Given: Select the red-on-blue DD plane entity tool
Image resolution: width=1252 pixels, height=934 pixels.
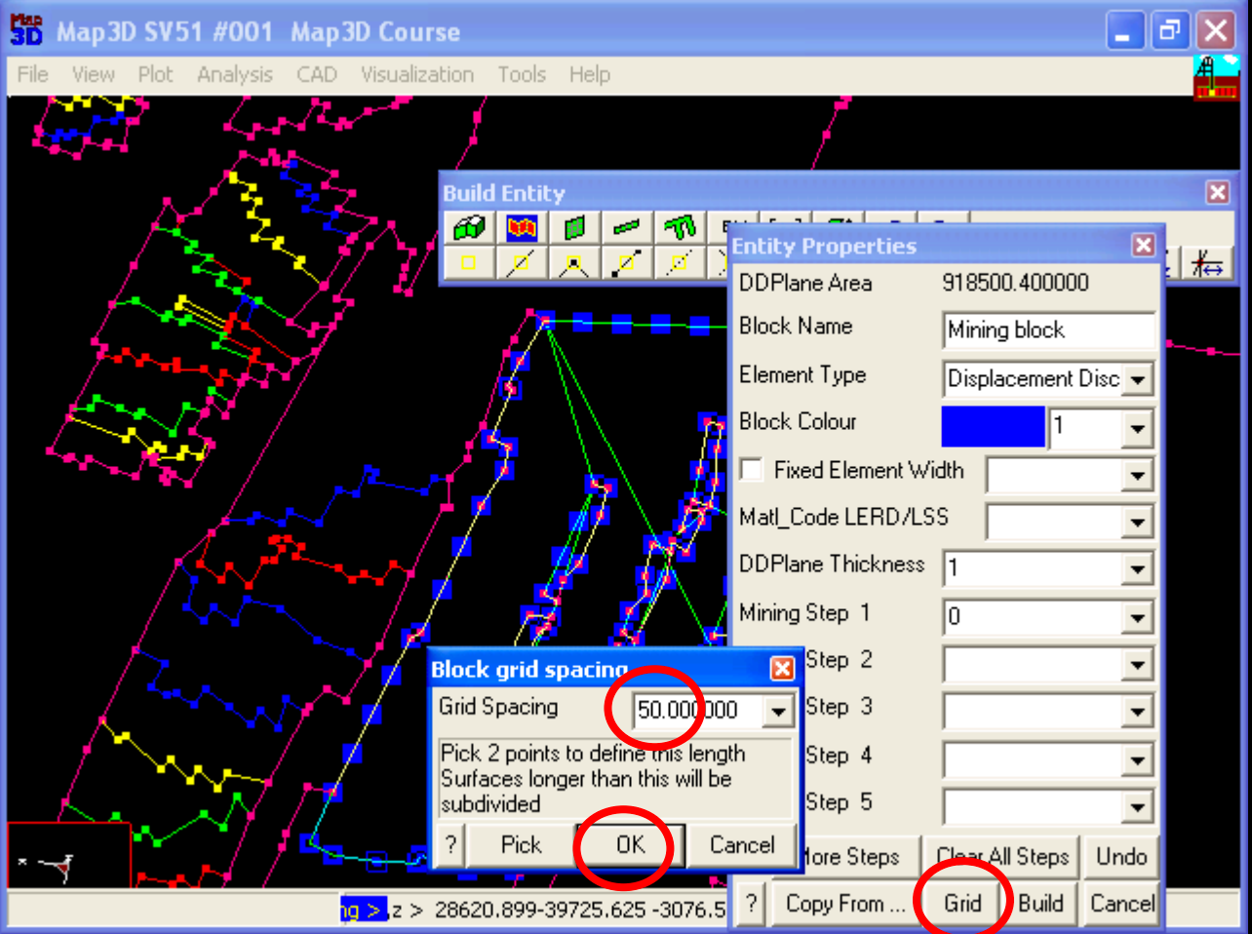Looking at the screenshot, I should coord(522,228).
